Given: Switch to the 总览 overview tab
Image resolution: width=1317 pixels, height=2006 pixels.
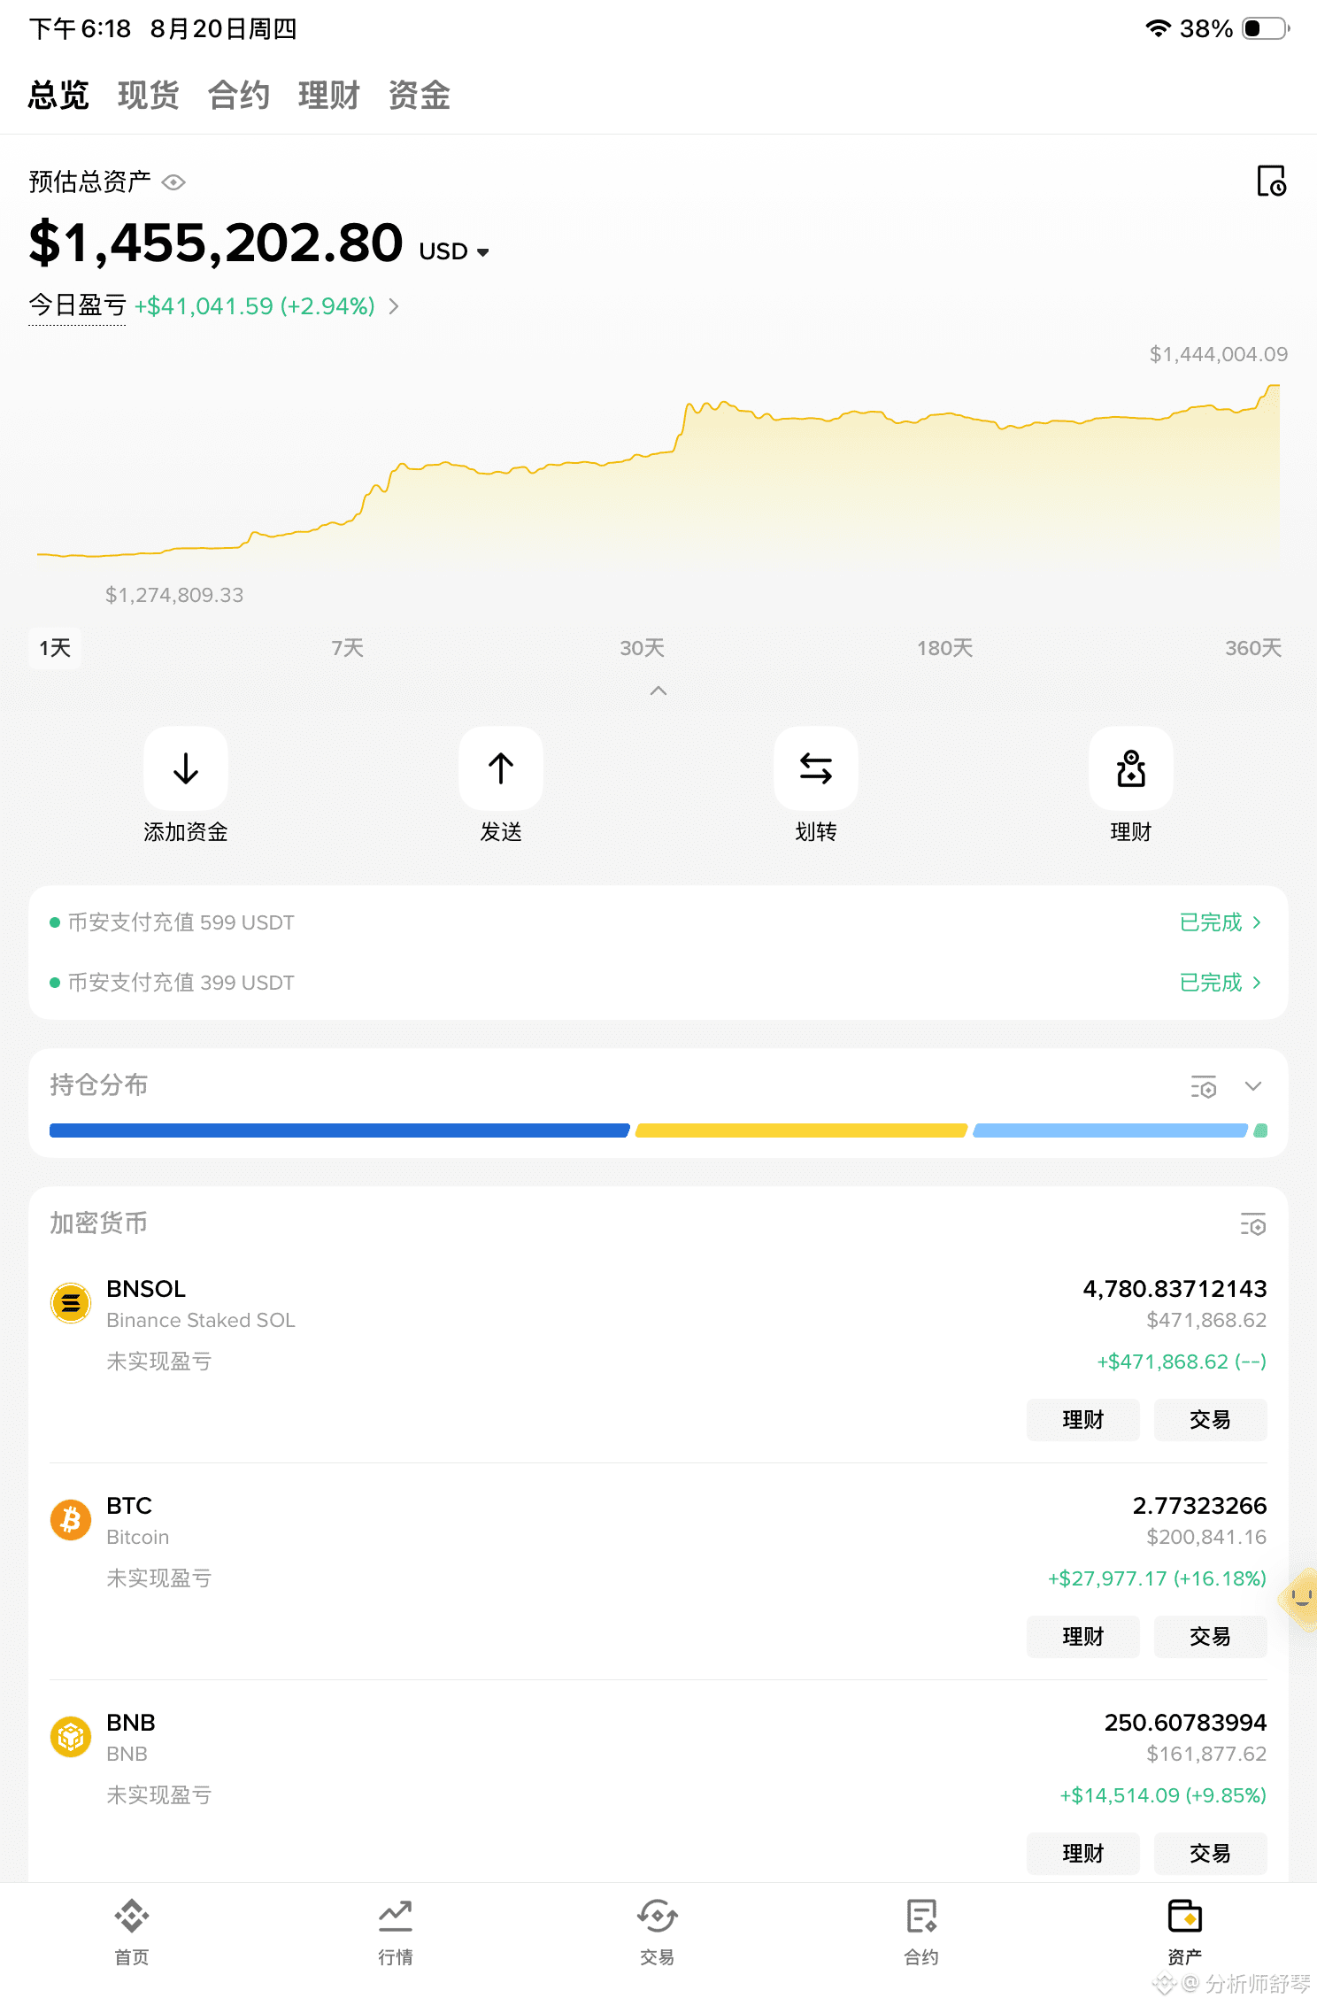Looking at the screenshot, I should click(x=58, y=95).
